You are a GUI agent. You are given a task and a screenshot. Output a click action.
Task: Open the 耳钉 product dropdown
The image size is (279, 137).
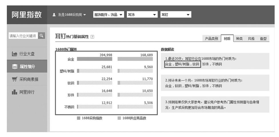point(176,15)
